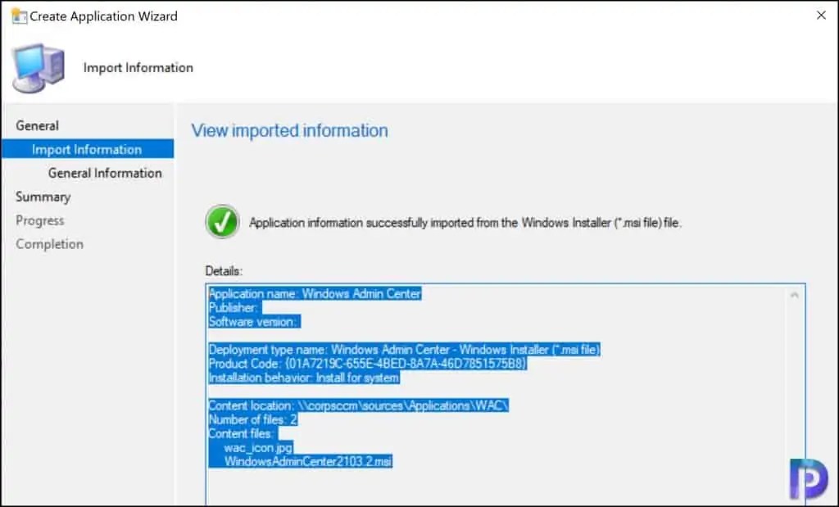Click the successfully imported status message
The image size is (839, 507).
pyautogui.click(x=465, y=223)
